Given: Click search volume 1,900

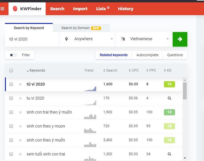Looking at the screenshot, I should (108, 112).
